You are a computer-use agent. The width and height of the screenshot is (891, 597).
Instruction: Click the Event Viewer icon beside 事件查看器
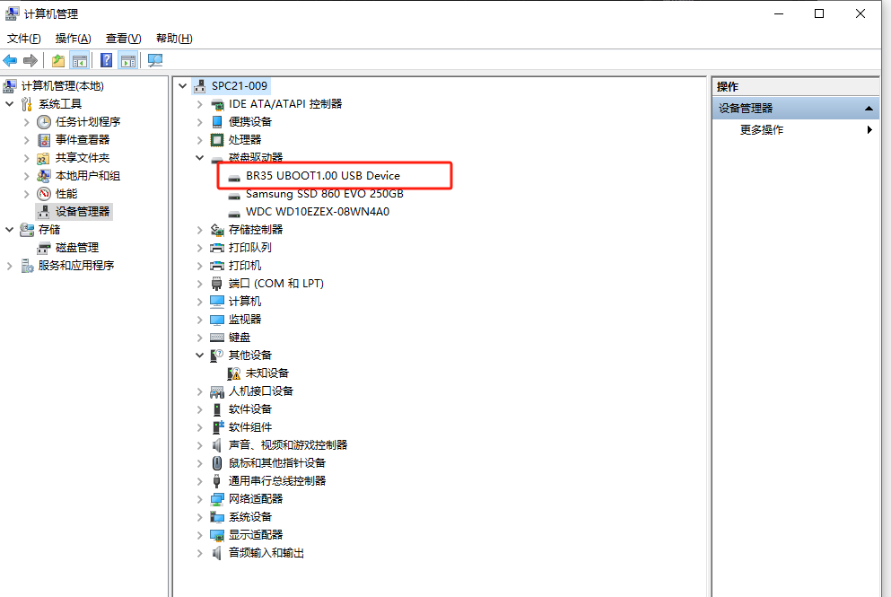point(44,140)
